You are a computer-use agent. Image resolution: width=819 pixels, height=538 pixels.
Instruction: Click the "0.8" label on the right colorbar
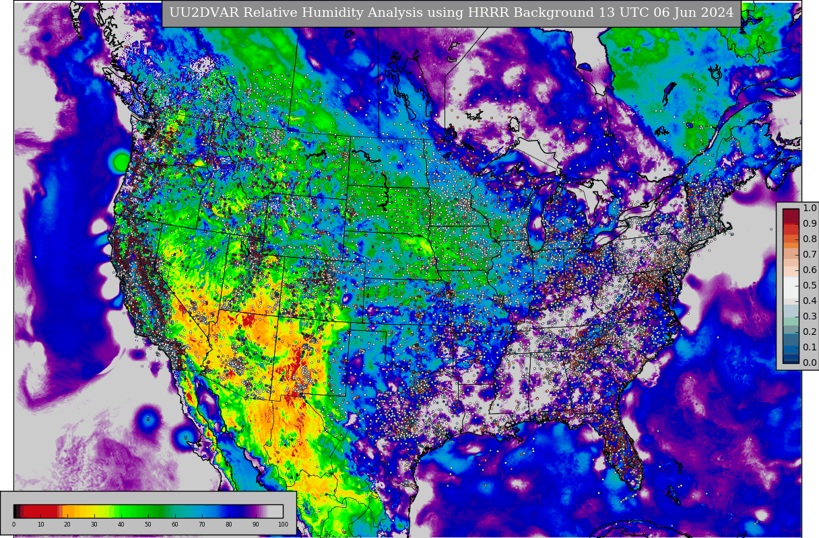(810, 239)
